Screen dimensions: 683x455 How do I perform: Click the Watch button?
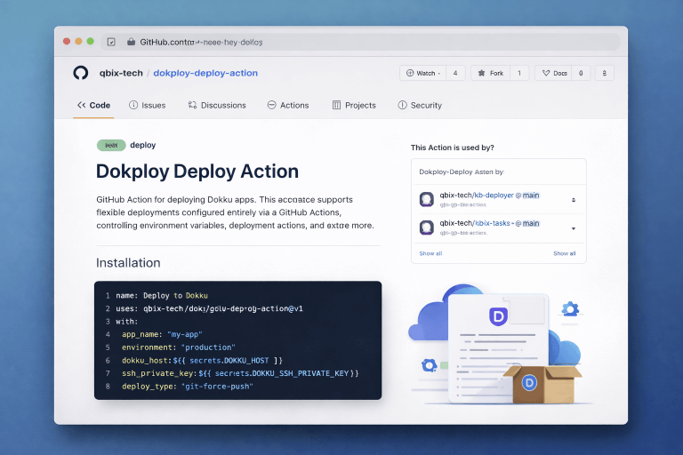(x=422, y=73)
